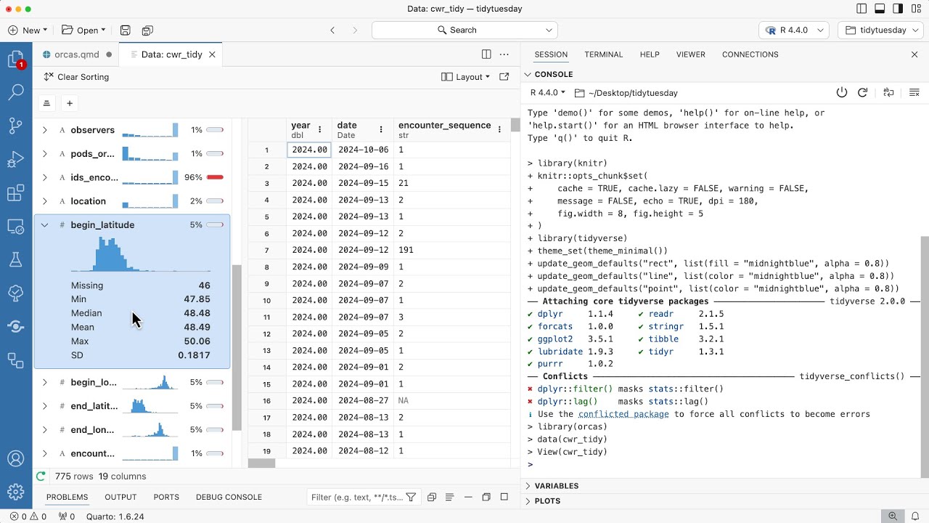
Task: Click the conflicted package link in console
Action: 623,414
